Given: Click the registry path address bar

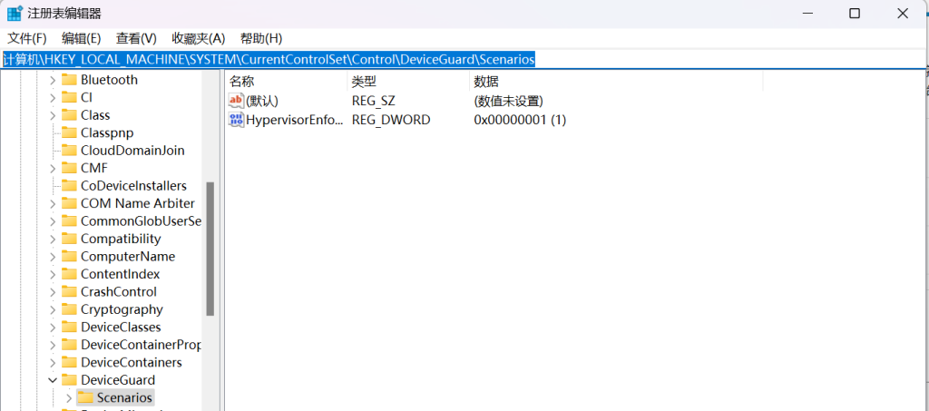Looking at the screenshot, I should coord(462,59).
